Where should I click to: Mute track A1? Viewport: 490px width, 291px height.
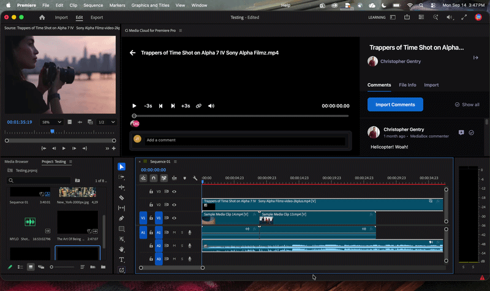pyautogui.click(x=175, y=232)
